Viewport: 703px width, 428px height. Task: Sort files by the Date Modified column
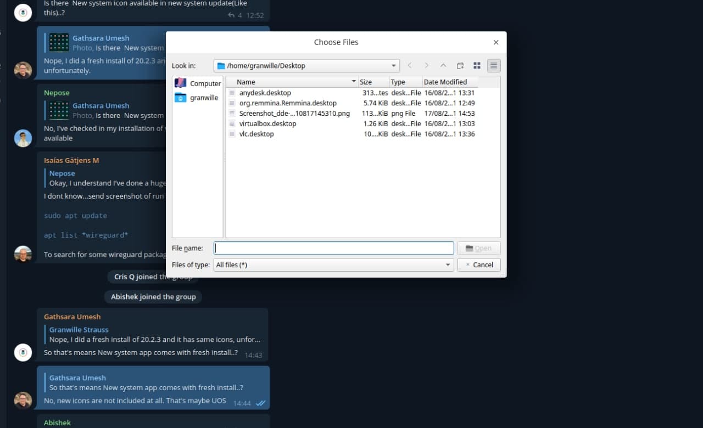pyautogui.click(x=450, y=82)
